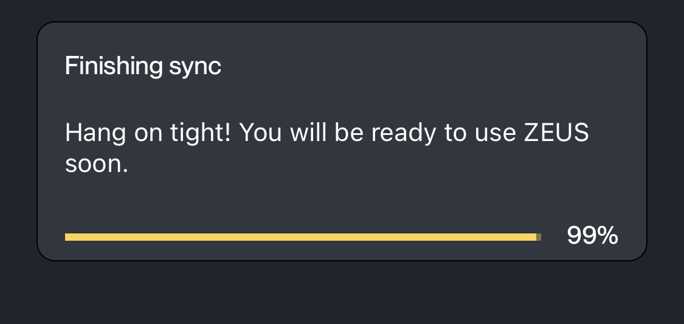Click the word "be" in the message
Screen dimensions: 684x324
tap(349, 134)
